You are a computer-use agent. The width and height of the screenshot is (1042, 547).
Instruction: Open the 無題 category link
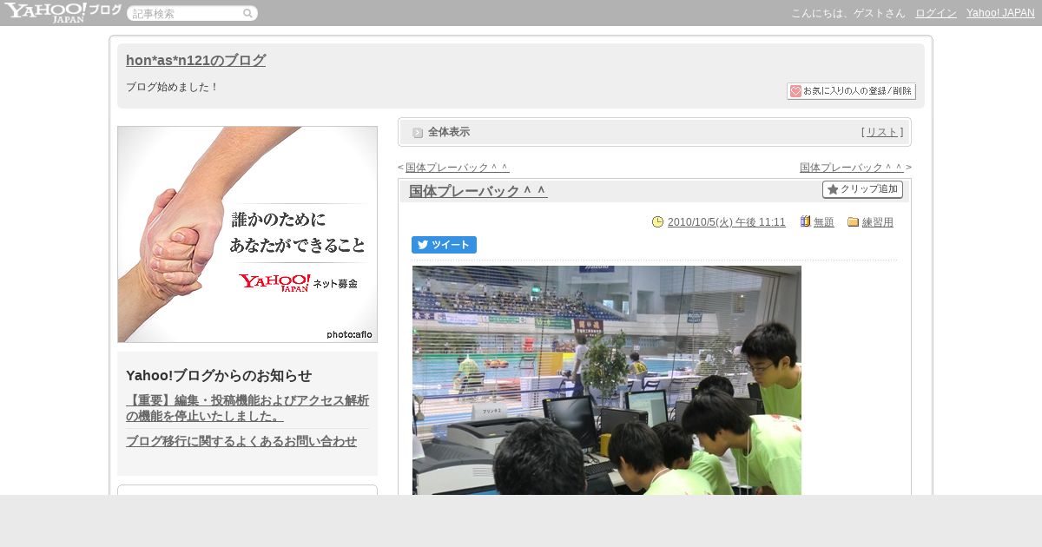coord(824,222)
